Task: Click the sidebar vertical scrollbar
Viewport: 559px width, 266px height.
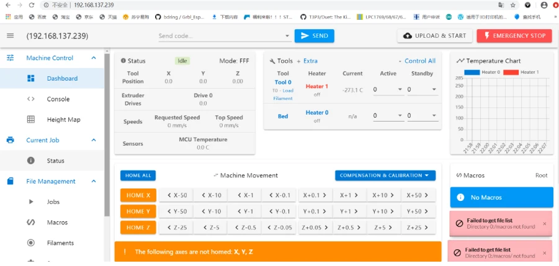Action: point(107,135)
